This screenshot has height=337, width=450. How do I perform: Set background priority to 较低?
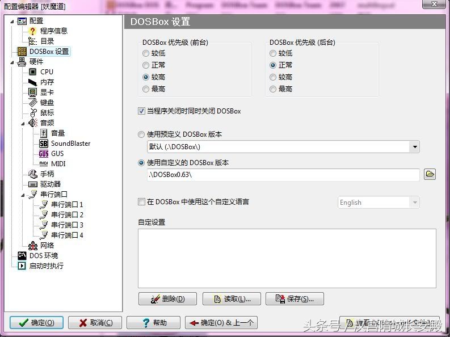273,53
